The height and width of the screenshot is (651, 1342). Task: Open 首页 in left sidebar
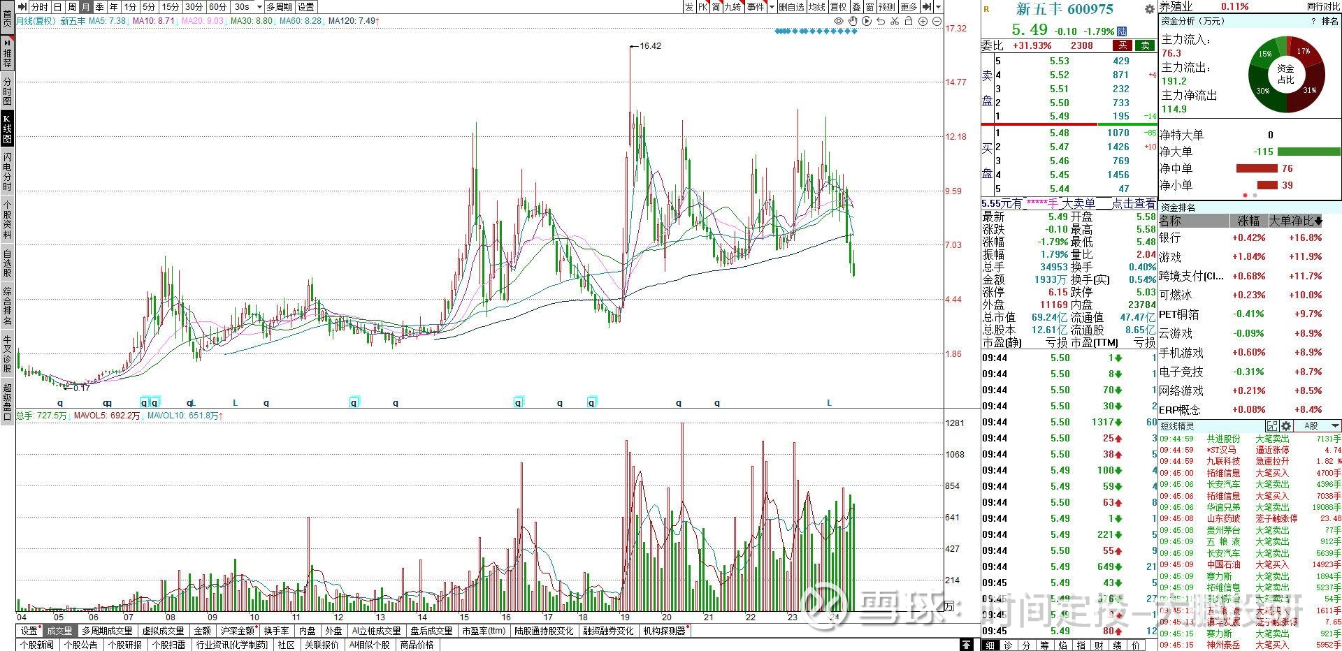(x=7, y=17)
